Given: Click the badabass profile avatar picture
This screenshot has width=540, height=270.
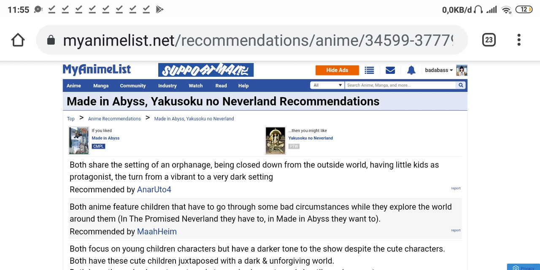Looking at the screenshot, I should 462,70.
